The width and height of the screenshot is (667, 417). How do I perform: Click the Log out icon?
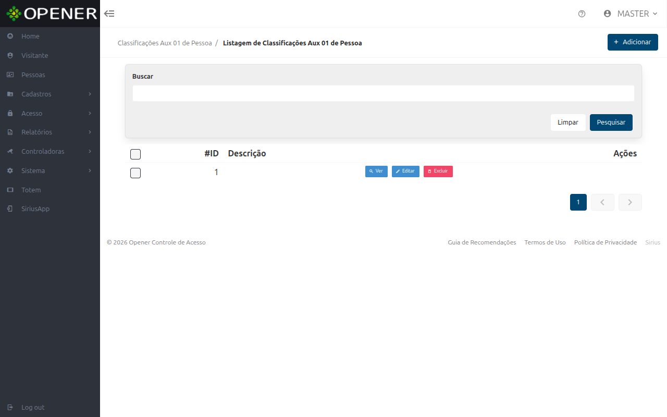[x=10, y=408]
